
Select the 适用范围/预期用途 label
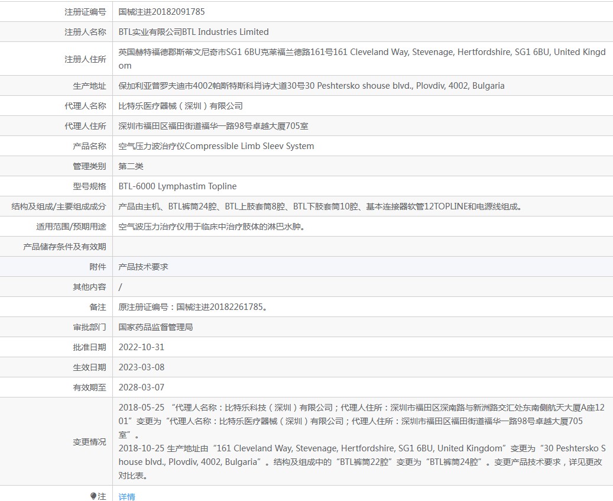pos(71,227)
